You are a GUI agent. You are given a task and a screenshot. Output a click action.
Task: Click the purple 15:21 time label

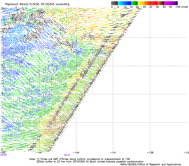[67, 155]
